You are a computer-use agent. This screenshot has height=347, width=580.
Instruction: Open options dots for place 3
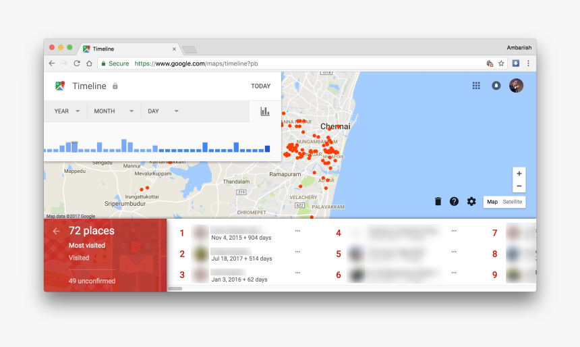point(298,273)
